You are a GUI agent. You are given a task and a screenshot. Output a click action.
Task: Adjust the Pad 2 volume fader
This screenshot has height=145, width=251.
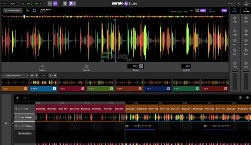(x=235, y=73)
